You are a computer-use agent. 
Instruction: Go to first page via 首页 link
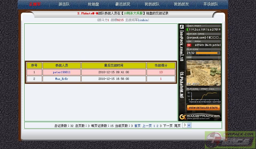137,126
